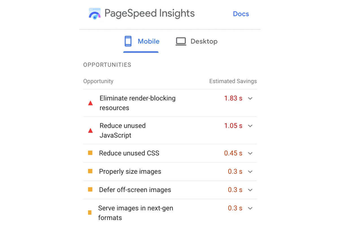339x237 pixels.
Task: Click orange square beside Serve images in next-gen formats
Action: coord(90,213)
